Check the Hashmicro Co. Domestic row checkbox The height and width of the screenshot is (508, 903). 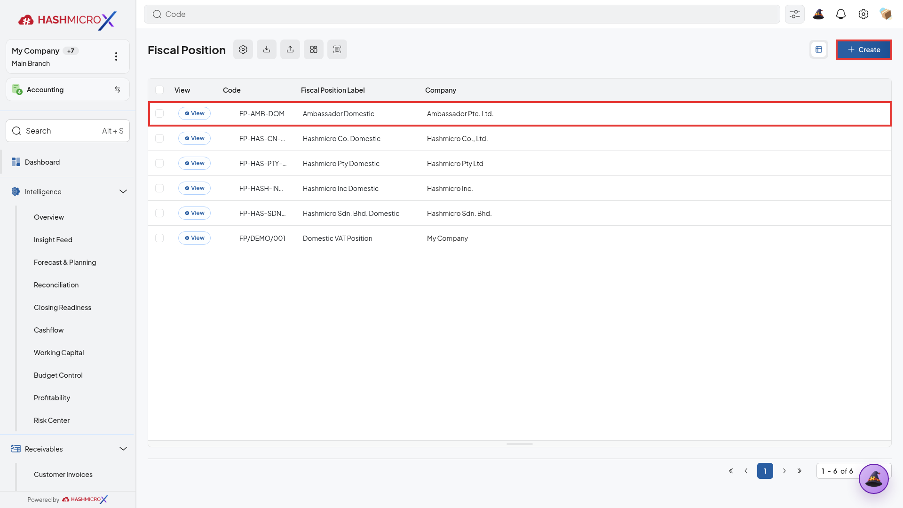click(x=159, y=138)
